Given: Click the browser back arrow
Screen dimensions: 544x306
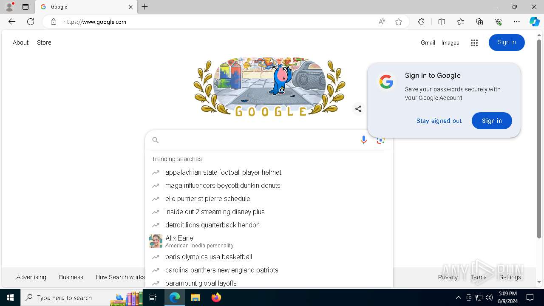Looking at the screenshot, I should pyautogui.click(x=12, y=22).
